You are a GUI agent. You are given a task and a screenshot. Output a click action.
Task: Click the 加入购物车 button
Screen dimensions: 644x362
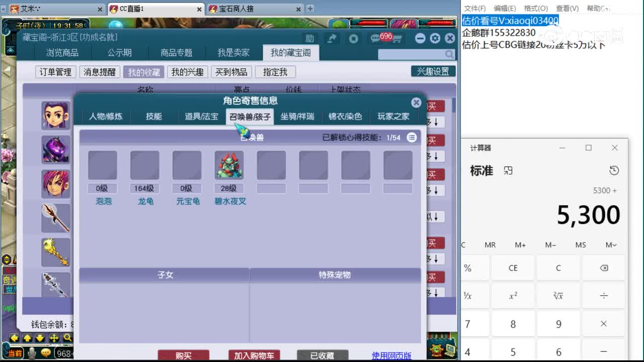[x=255, y=355]
